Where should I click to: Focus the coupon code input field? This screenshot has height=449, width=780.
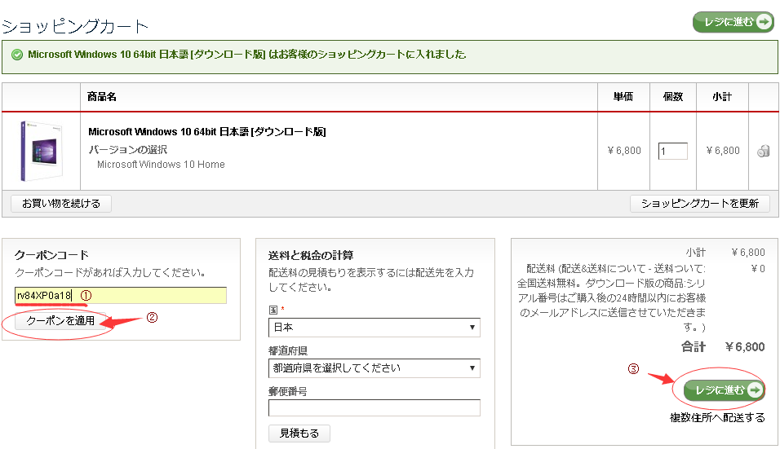click(x=121, y=295)
